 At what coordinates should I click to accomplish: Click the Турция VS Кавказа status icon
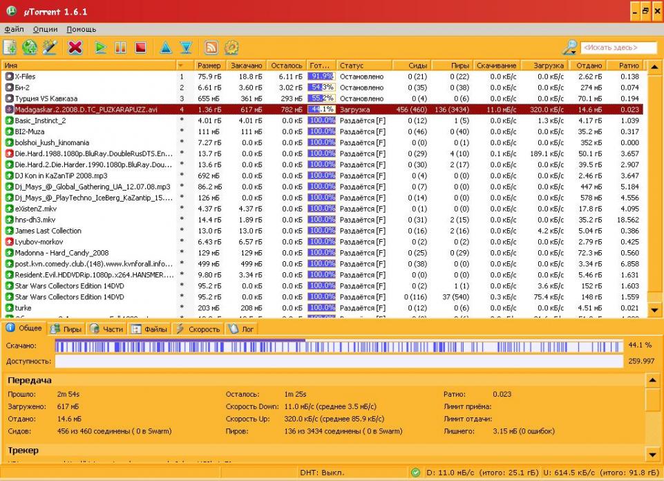(9, 99)
